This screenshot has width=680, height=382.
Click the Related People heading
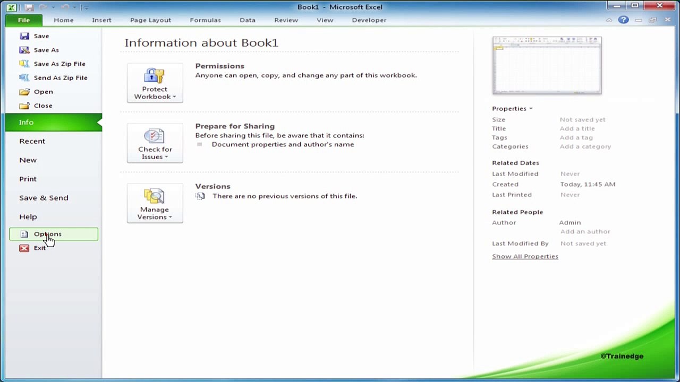pyautogui.click(x=517, y=212)
